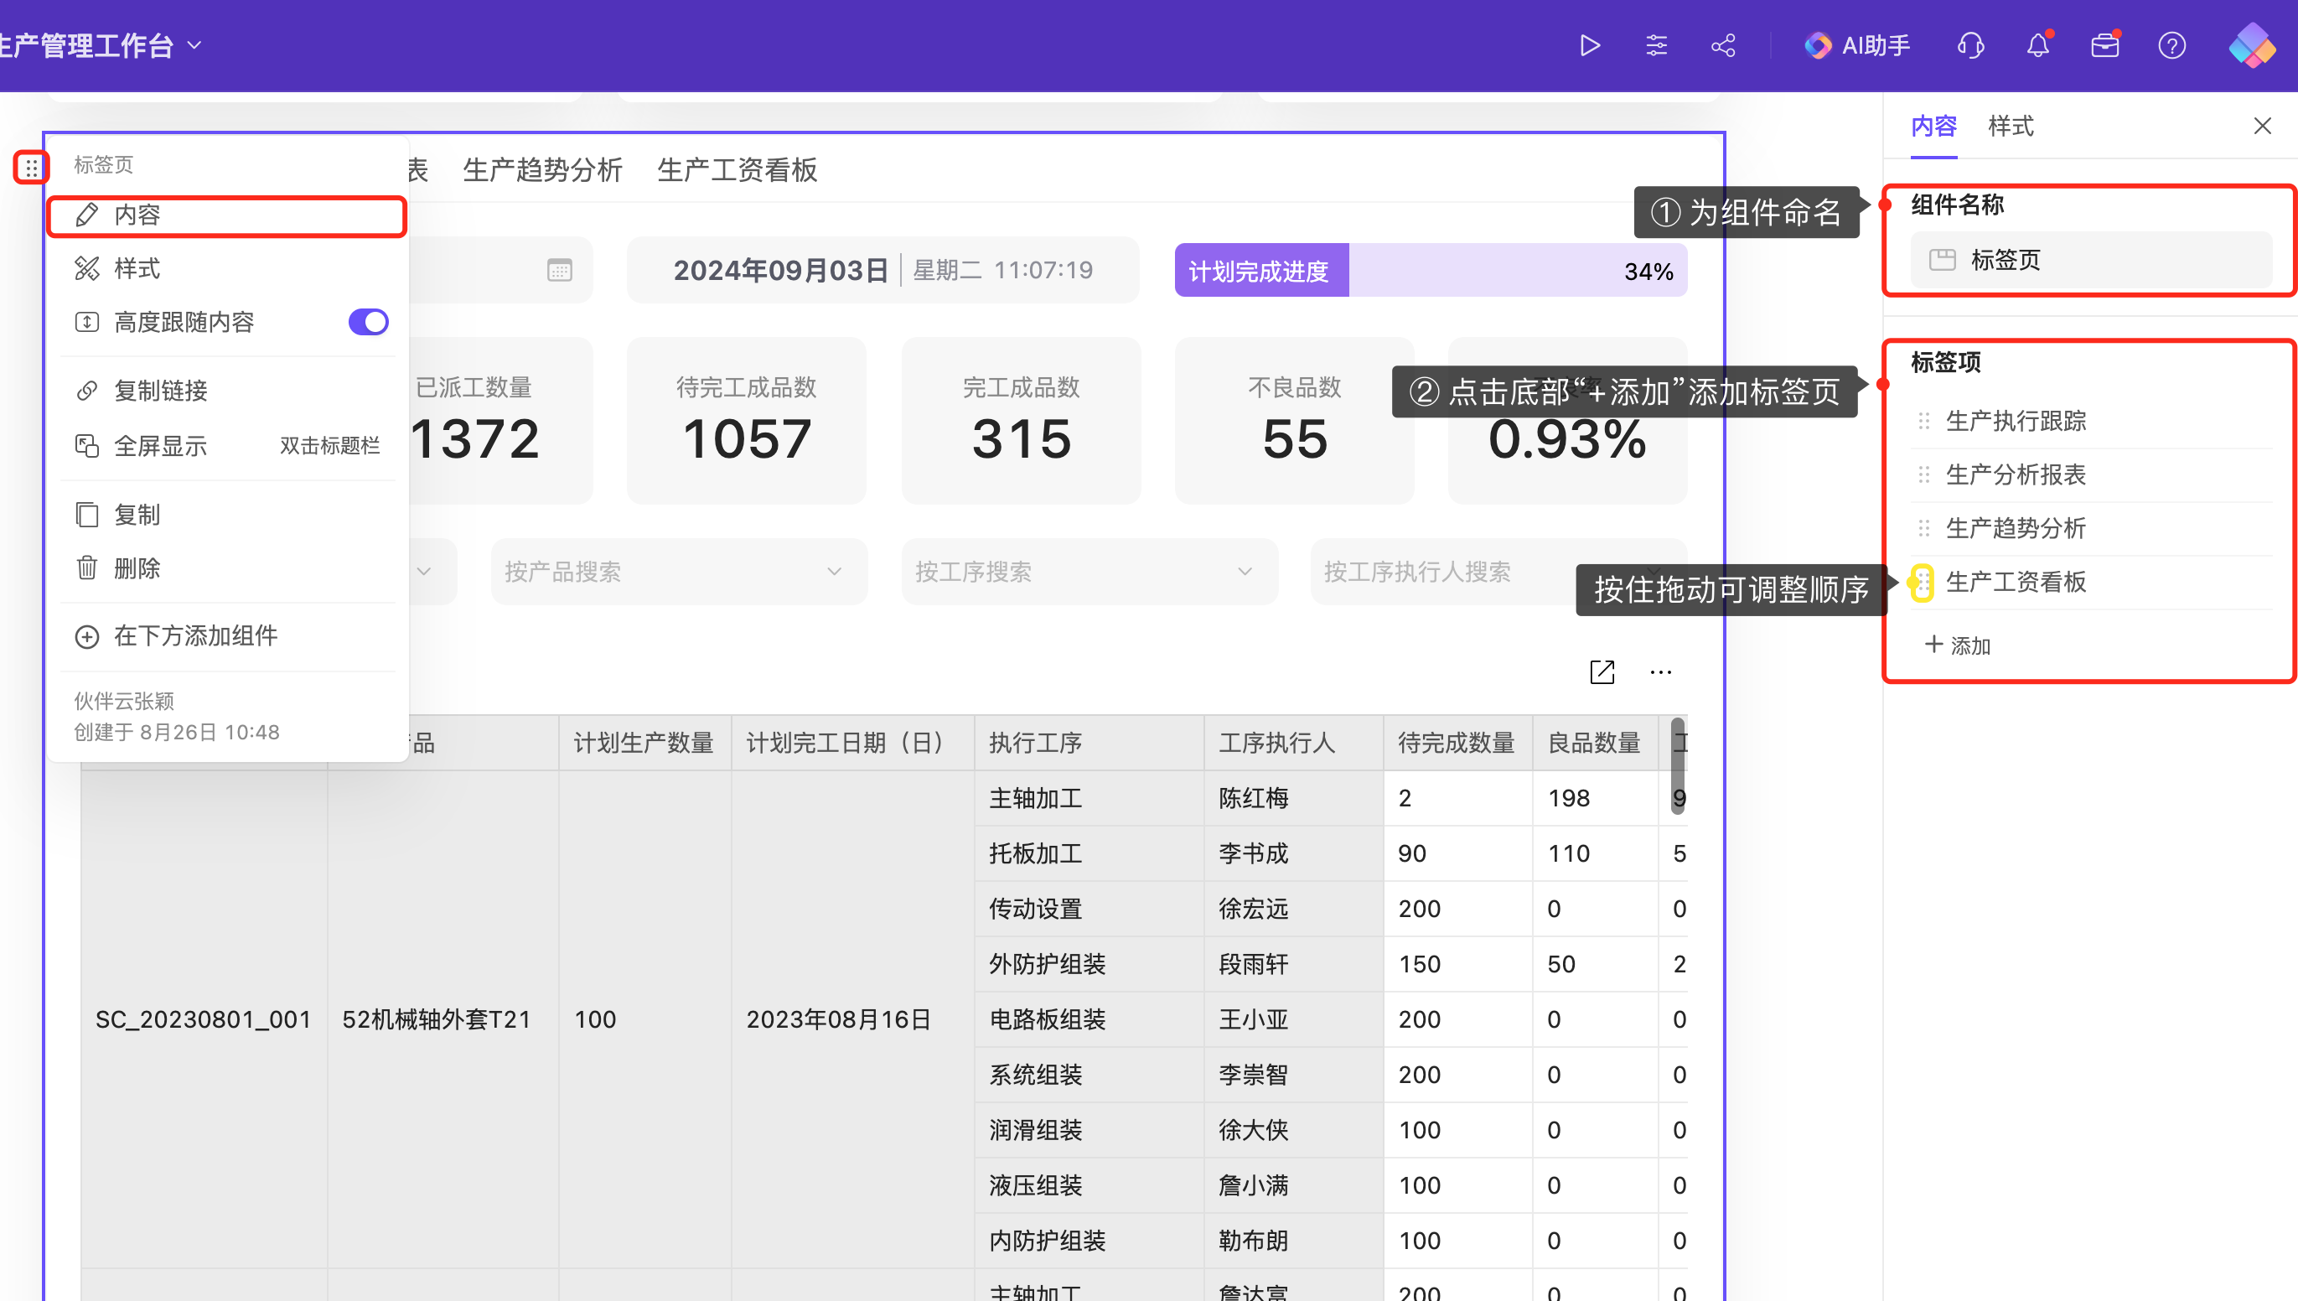
Task: Click the + 添加 button
Action: click(1957, 645)
